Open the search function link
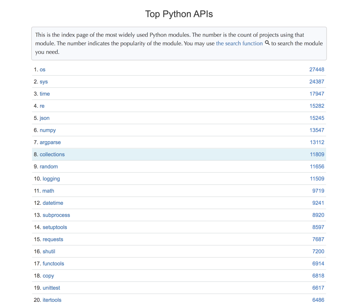The height and width of the screenshot is (305, 351). [239, 43]
